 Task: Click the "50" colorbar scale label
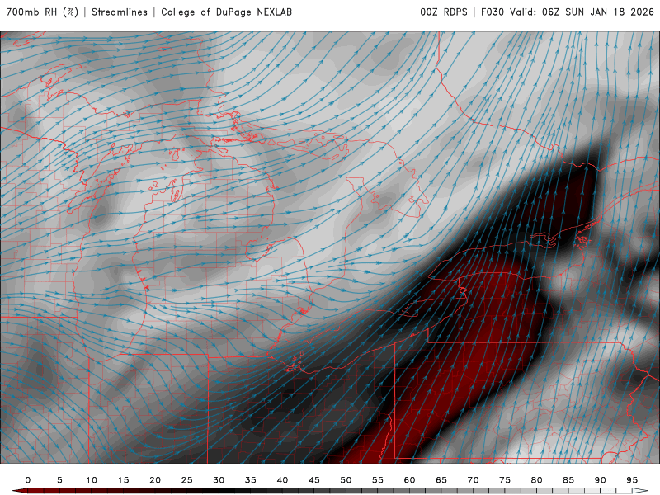346,480
